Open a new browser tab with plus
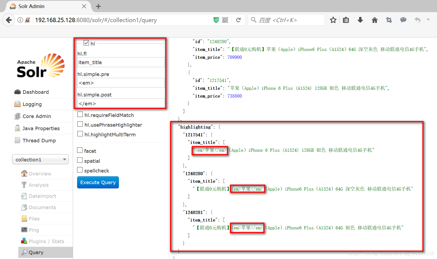Viewport: 437px width, 259px height. click(98, 6)
